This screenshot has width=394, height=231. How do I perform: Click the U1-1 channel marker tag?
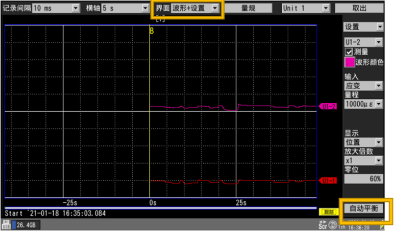click(x=327, y=181)
